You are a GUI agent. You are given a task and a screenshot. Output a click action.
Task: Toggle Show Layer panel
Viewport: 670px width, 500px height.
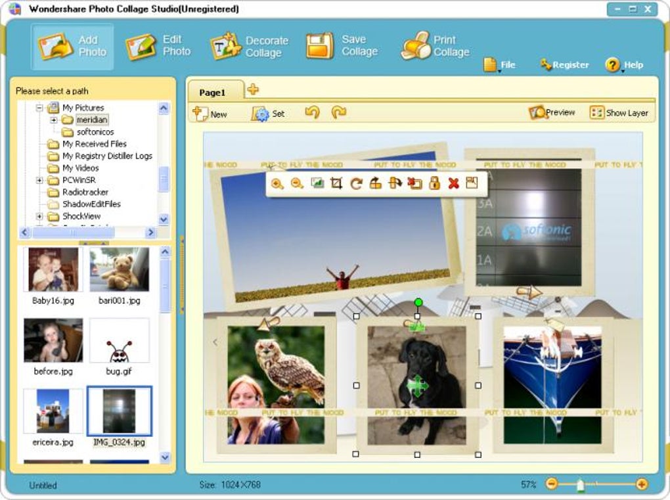(619, 113)
